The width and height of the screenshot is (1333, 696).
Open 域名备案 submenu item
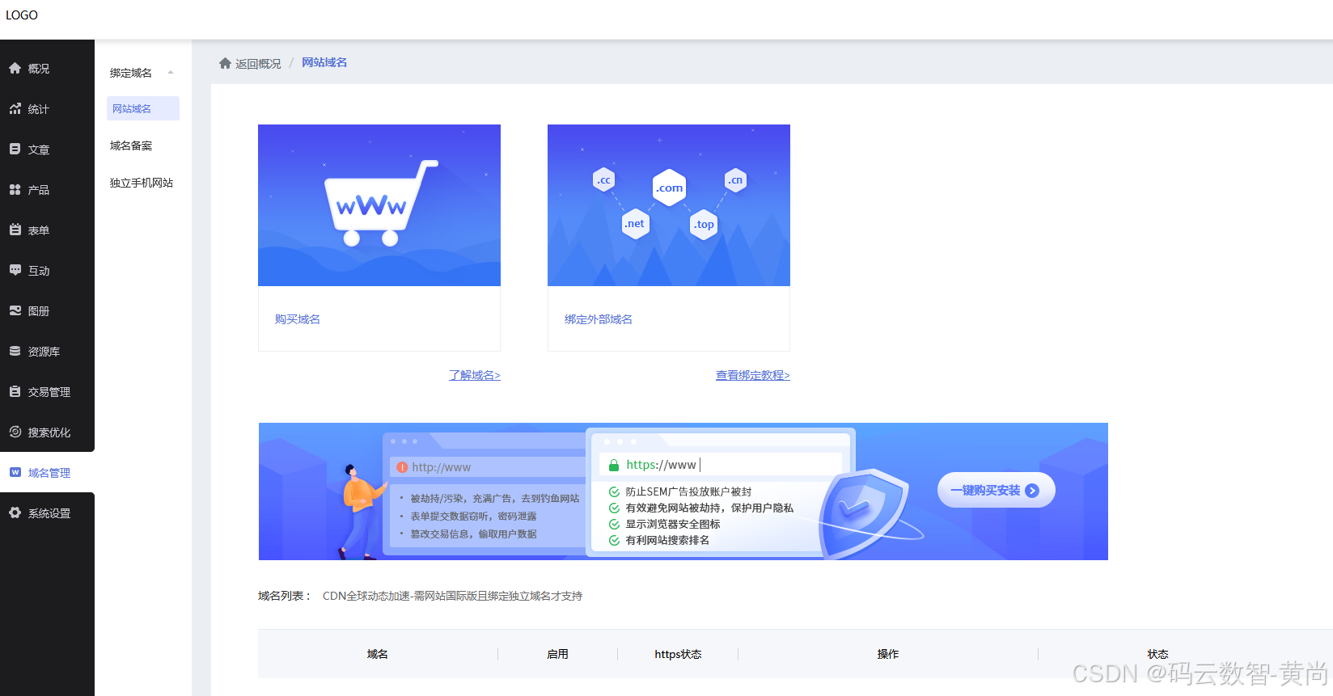pos(131,146)
